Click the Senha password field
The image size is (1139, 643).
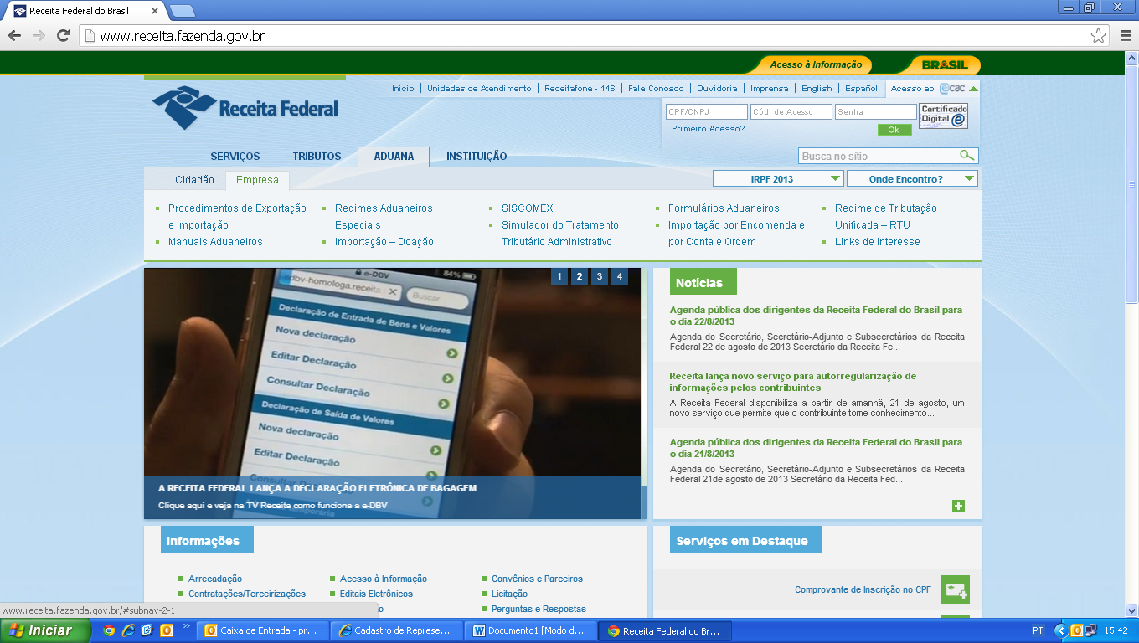point(875,111)
